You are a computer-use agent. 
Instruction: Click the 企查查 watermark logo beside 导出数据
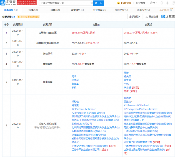tap(168, 16)
